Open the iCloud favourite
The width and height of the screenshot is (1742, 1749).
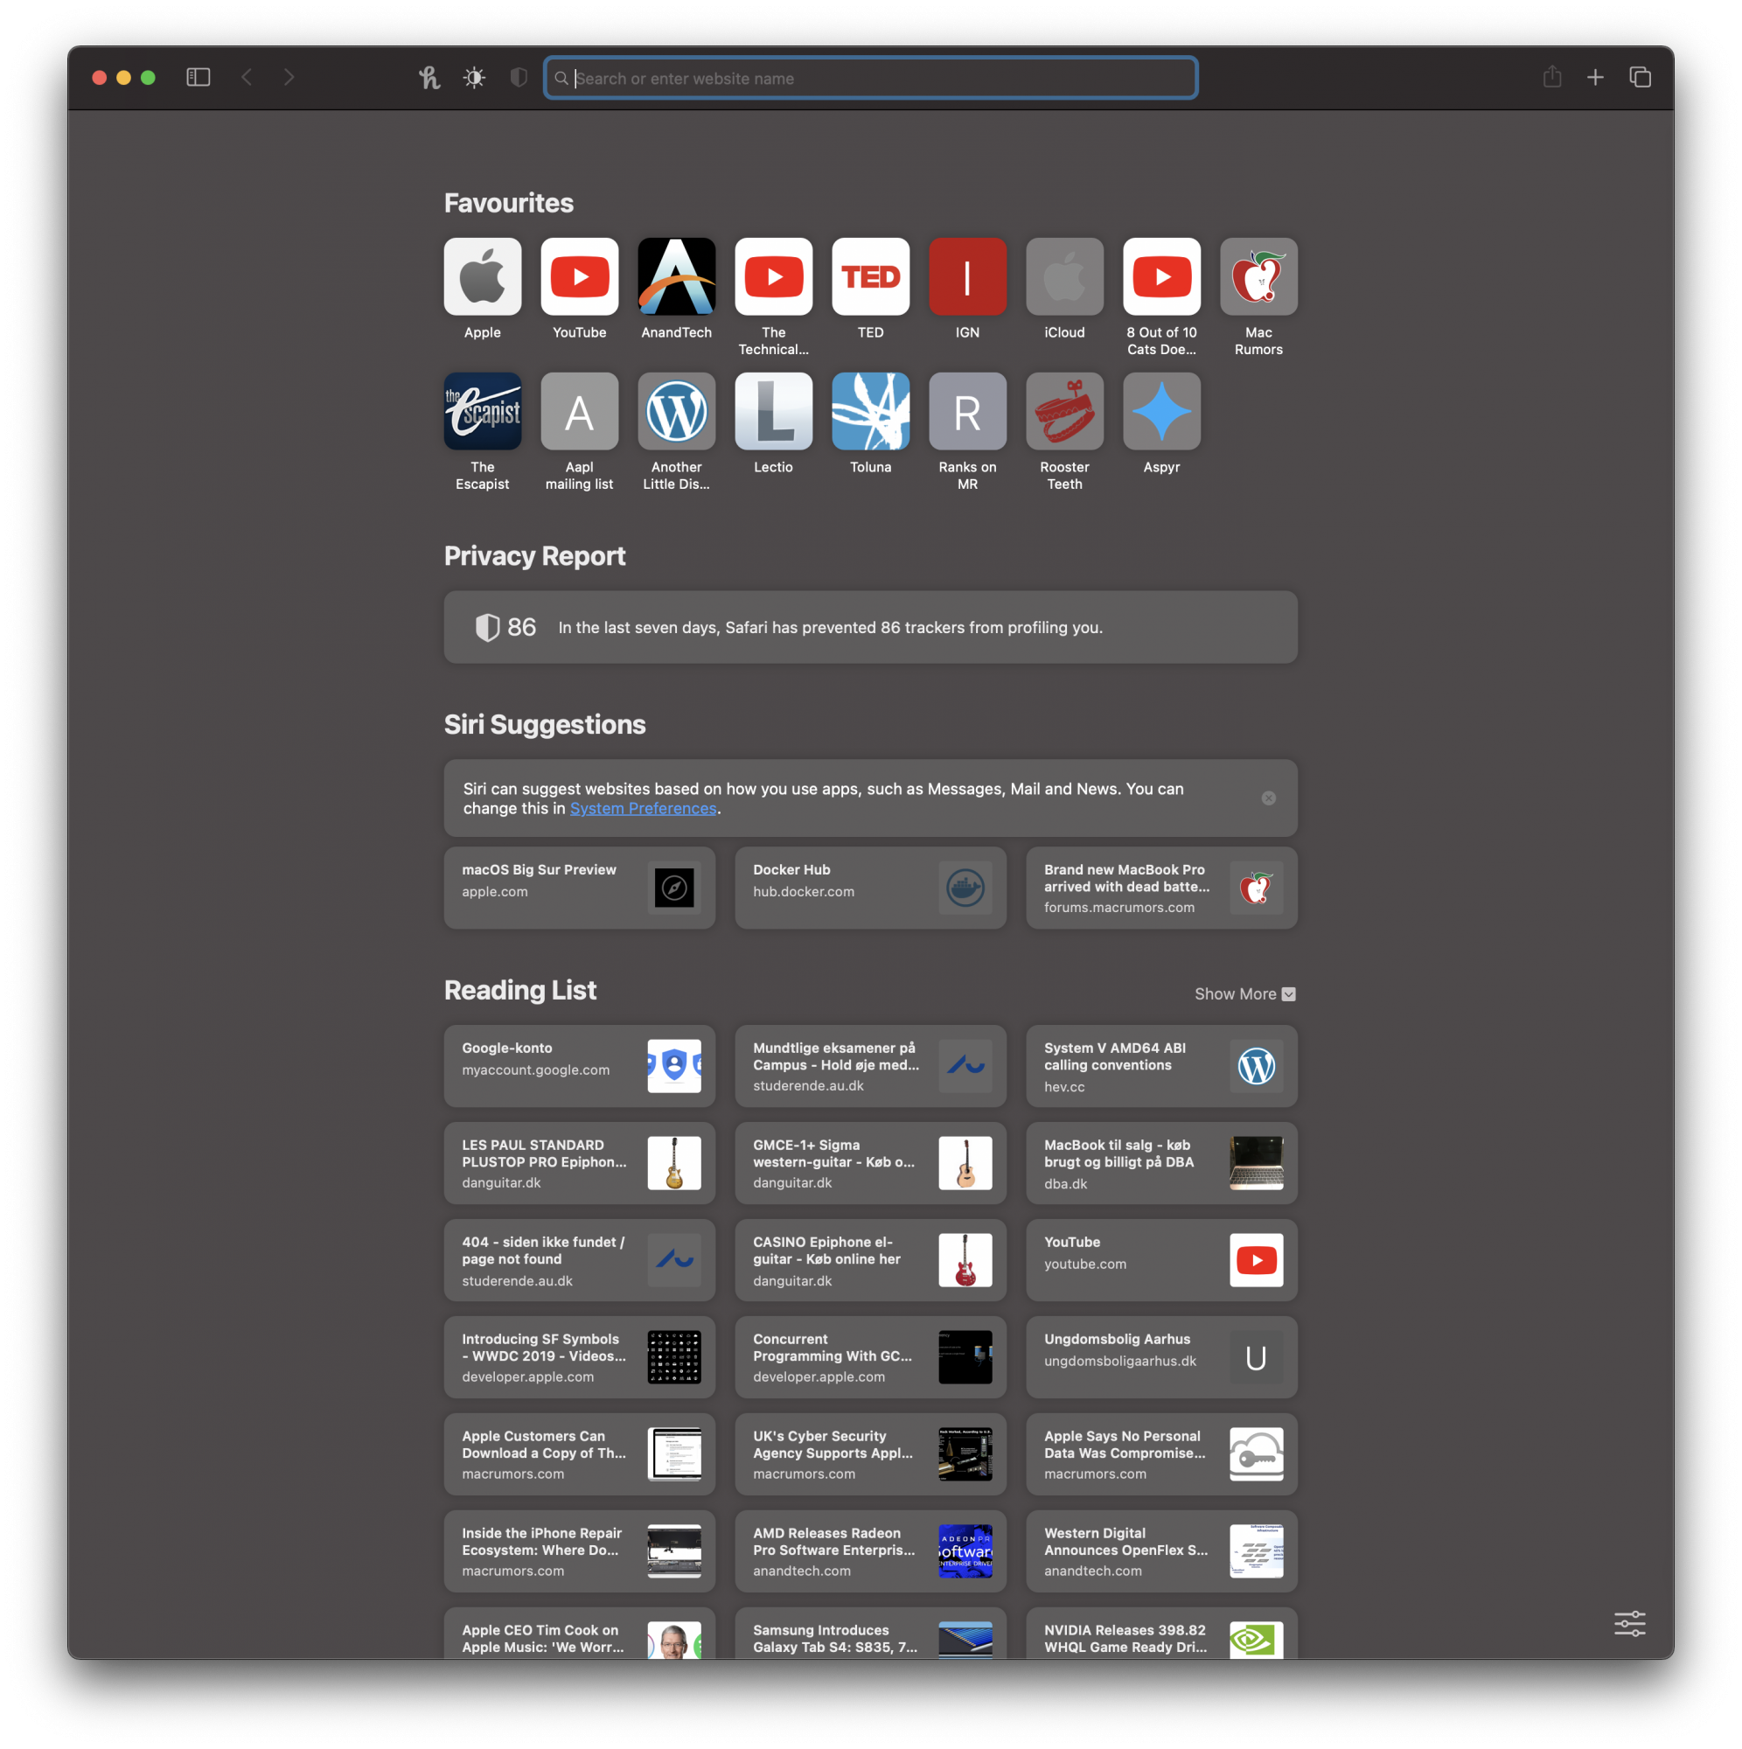(x=1064, y=277)
